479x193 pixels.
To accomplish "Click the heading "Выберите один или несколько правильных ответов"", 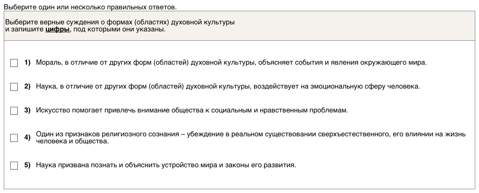I will point(90,7).
